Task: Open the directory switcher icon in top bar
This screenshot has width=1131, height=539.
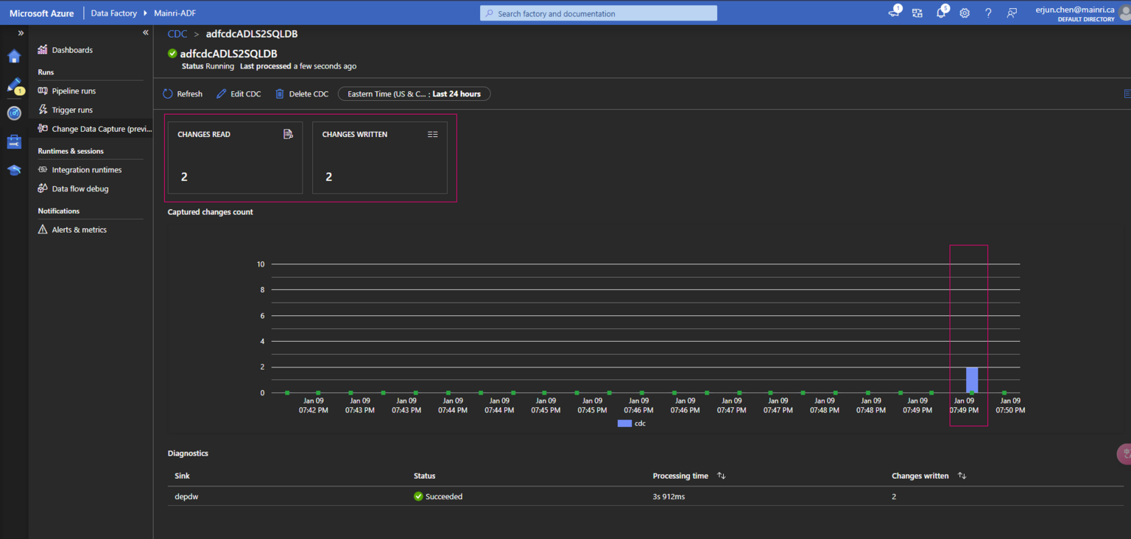Action: pyautogui.click(x=917, y=13)
